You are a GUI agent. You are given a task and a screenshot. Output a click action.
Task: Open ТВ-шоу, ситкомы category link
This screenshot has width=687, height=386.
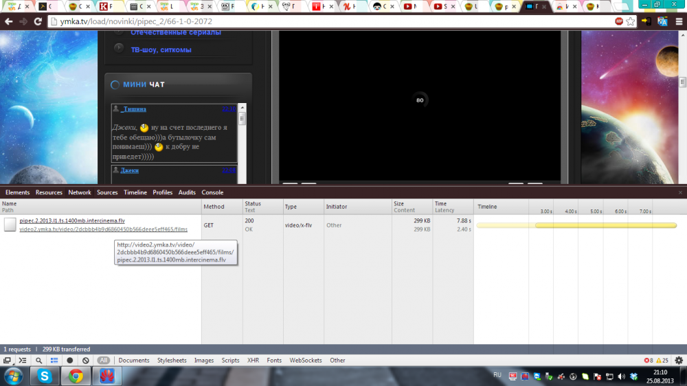pyautogui.click(x=161, y=49)
